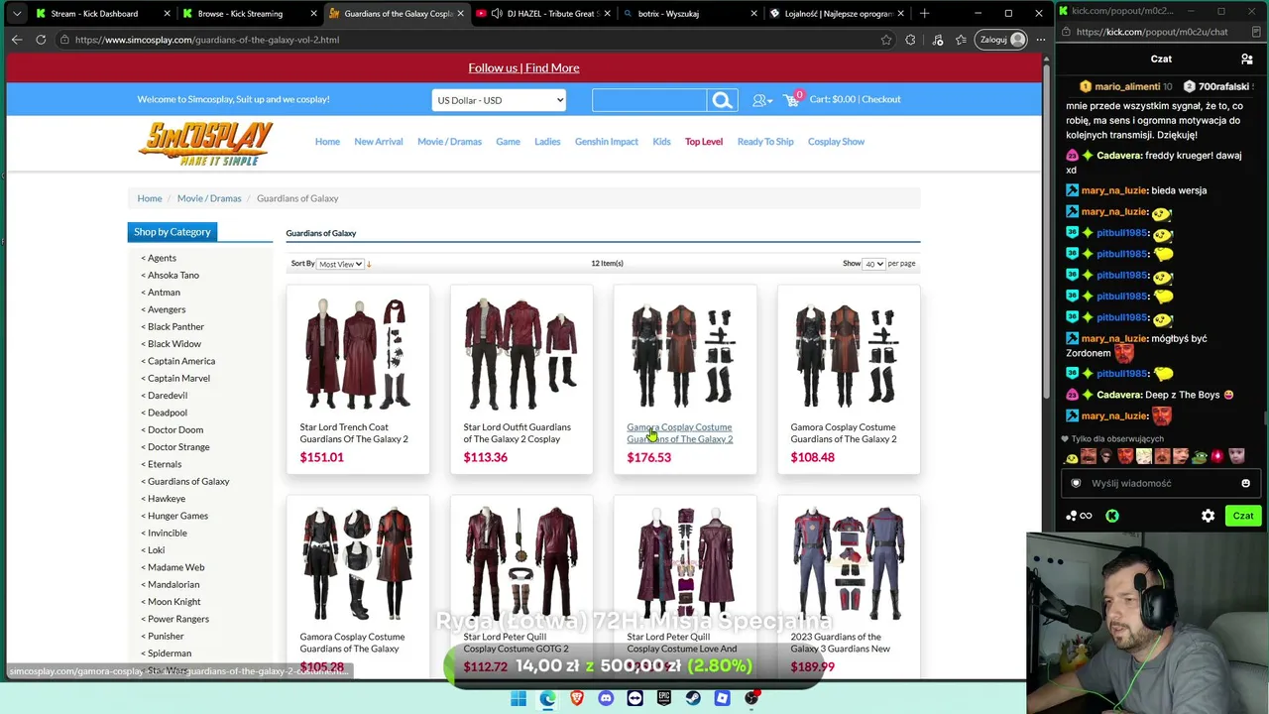Click the Wyślij wiadomość chat input

point(1160,484)
